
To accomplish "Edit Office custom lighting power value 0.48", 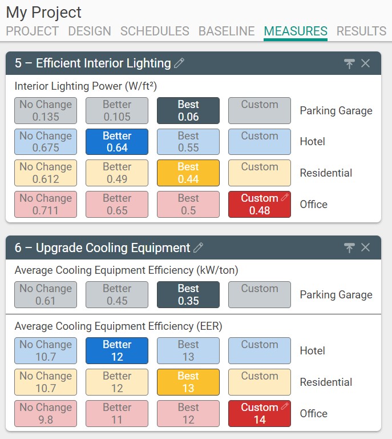I will (x=285, y=198).
